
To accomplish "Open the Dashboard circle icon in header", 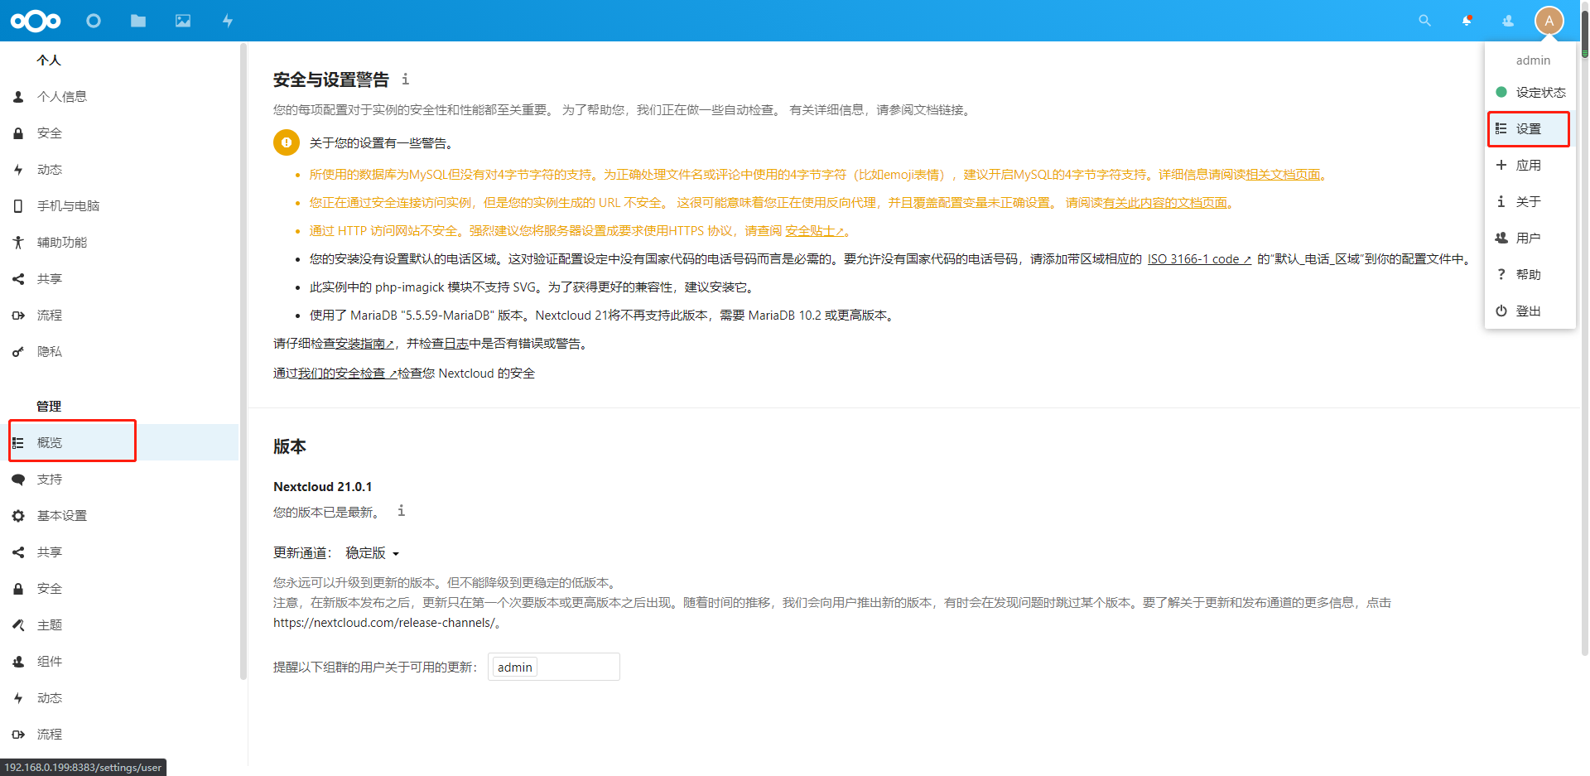I will click(x=94, y=21).
